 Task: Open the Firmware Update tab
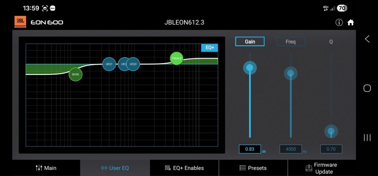322,168
